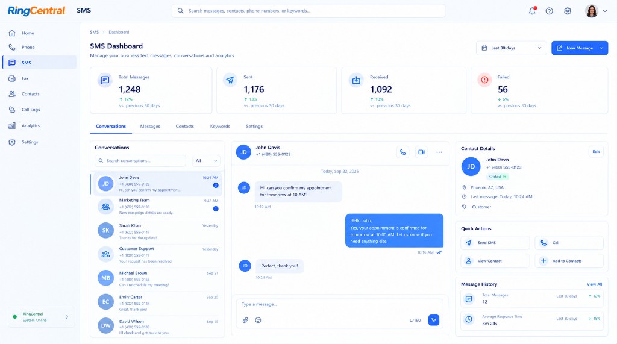
Task: Click the Received inbox icon
Action: coord(356,80)
